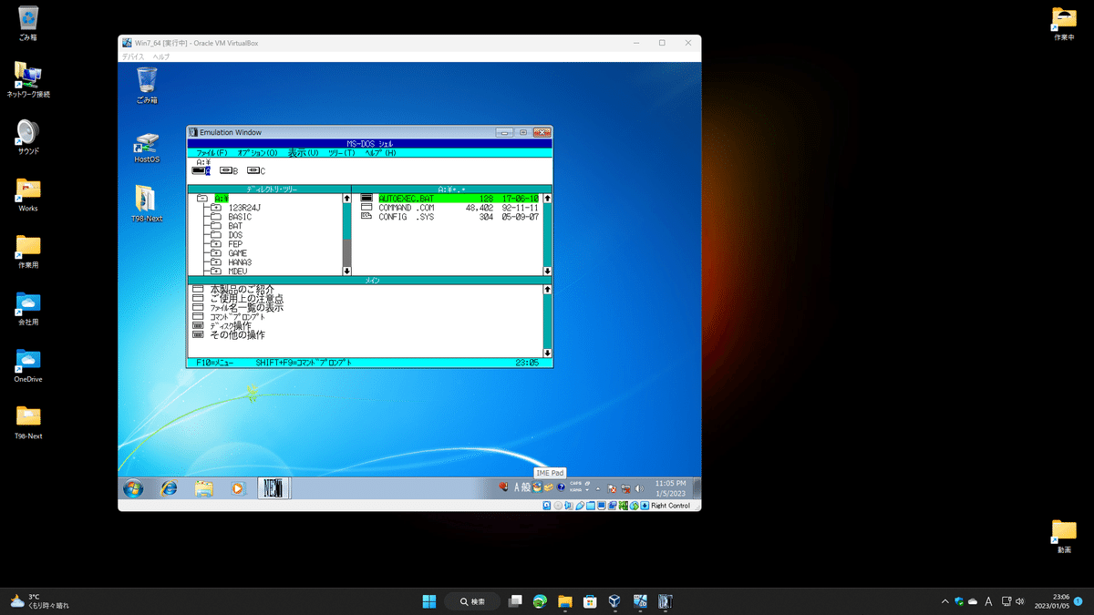This screenshot has width=1094, height=615.
Task: Launch コマンドプロンプト from main list
Action: [x=237, y=316]
